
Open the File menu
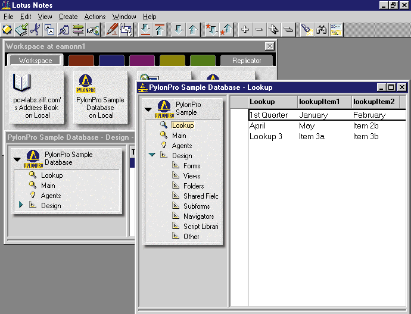coord(8,17)
